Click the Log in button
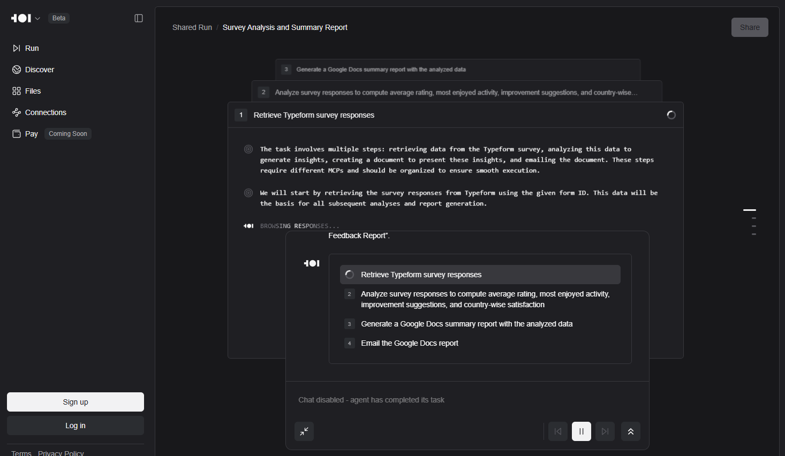Screen dimensions: 785x456 tap(76, 425)
